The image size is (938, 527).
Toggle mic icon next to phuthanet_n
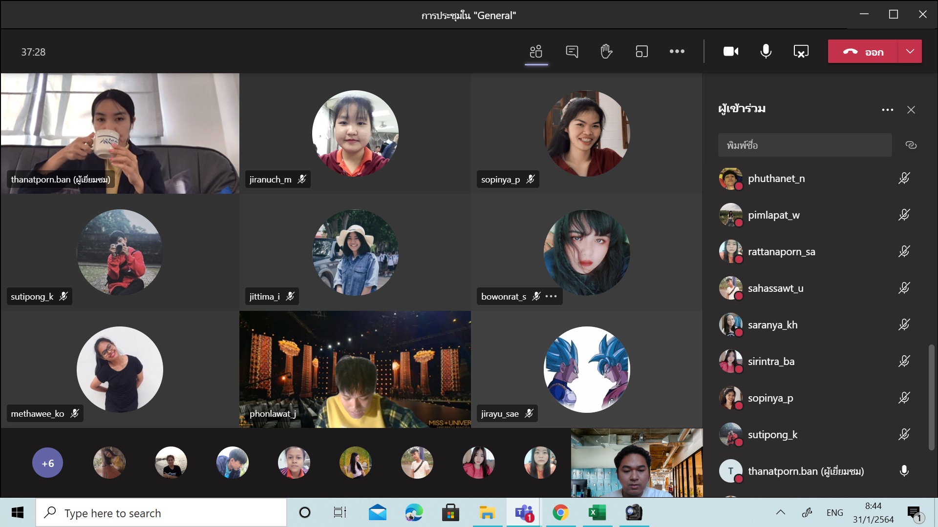click(904, 178)
